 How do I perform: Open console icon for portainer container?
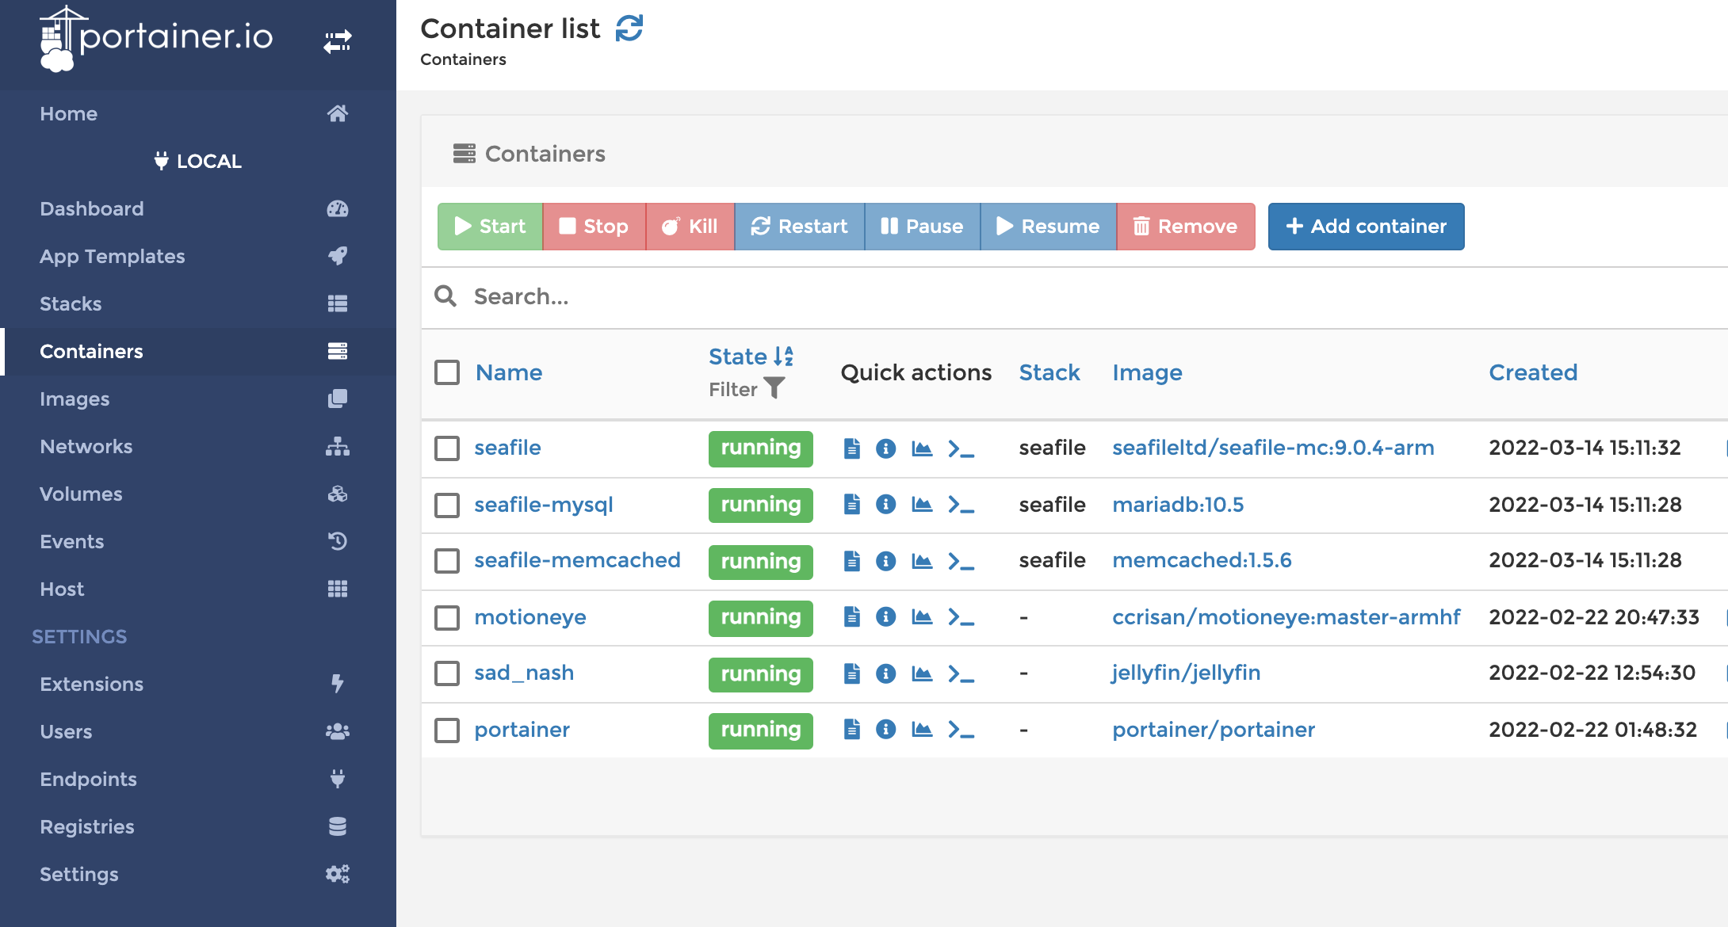point(961,730)
